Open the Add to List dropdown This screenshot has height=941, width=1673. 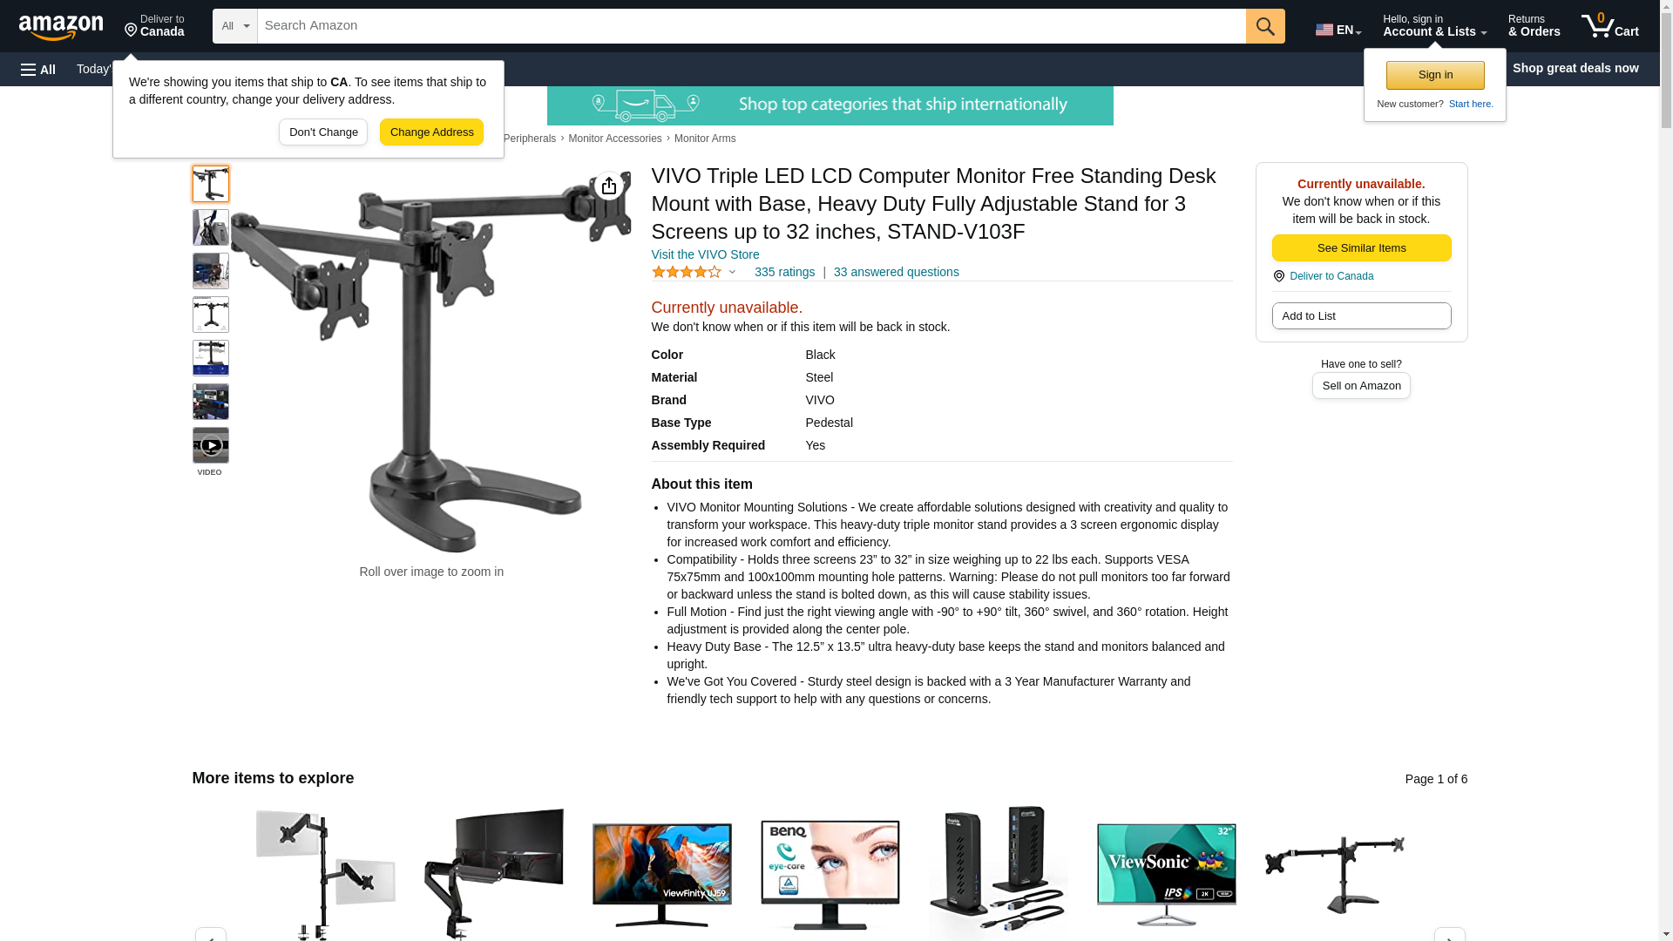point(1361,315)
